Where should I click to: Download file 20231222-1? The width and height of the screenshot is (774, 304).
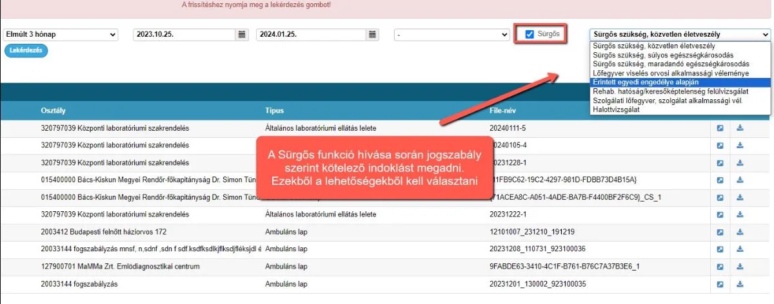740,214
